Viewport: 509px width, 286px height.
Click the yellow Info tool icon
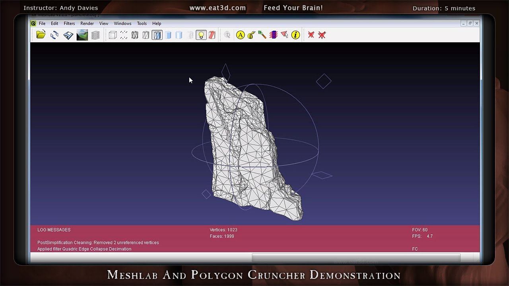pos(295,35)
